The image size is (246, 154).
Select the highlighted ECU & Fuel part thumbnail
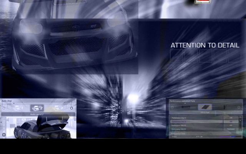point(205,107)
